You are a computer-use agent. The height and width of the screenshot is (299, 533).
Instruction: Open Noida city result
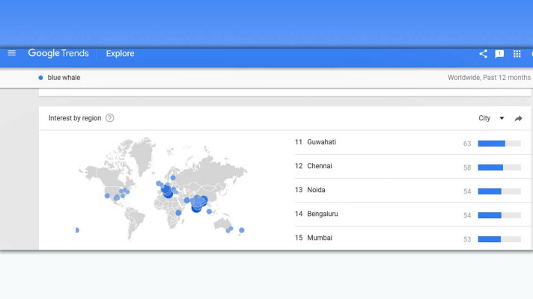click(316, 190)
